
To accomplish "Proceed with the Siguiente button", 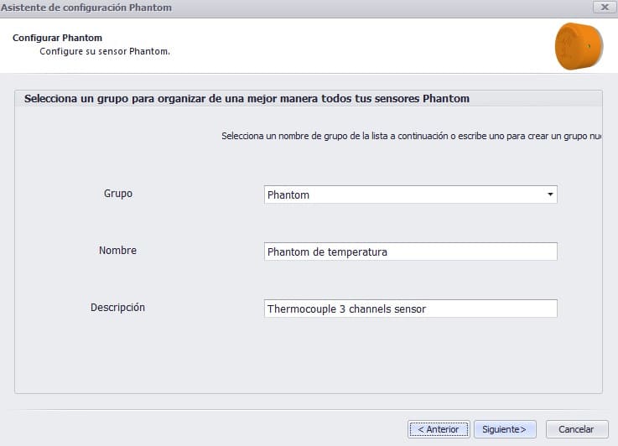I will pyautogui.click(x=504, y=429).
